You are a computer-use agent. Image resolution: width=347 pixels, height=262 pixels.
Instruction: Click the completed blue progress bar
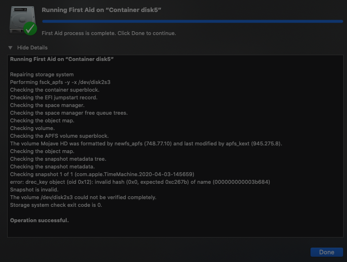click(x=192, y=21)
